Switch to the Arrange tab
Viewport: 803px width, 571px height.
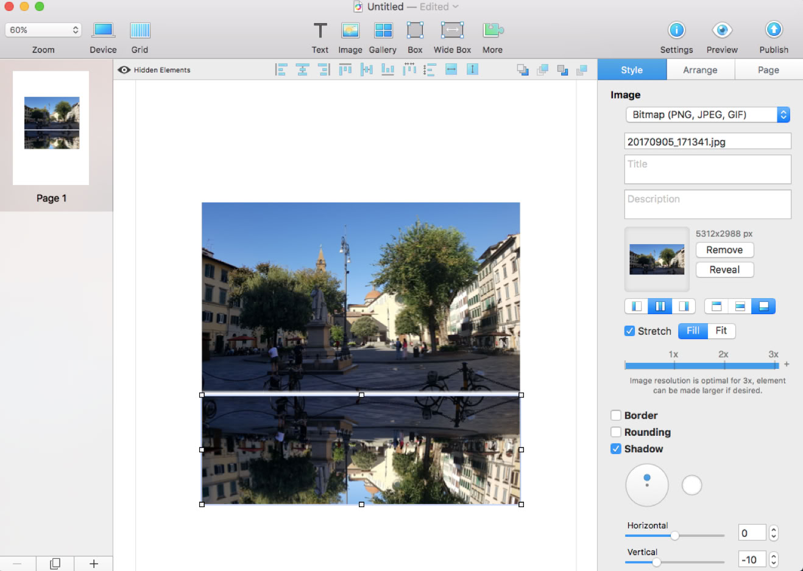coord(700,70)
